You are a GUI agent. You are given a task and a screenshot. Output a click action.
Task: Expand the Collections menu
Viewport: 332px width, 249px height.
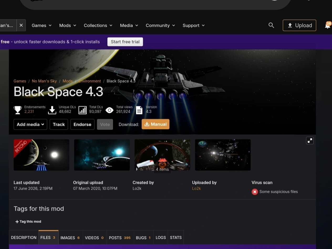pyautogui.click(x=98, y=25)
